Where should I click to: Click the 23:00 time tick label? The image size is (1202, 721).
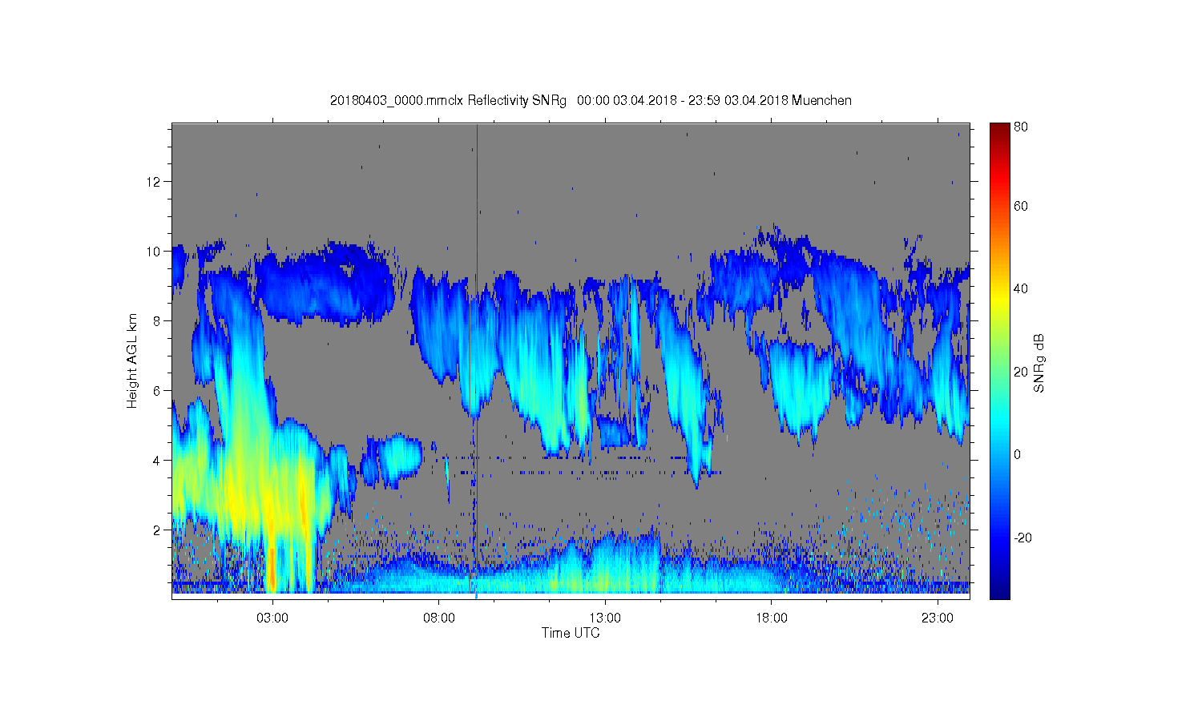(938, 618)
